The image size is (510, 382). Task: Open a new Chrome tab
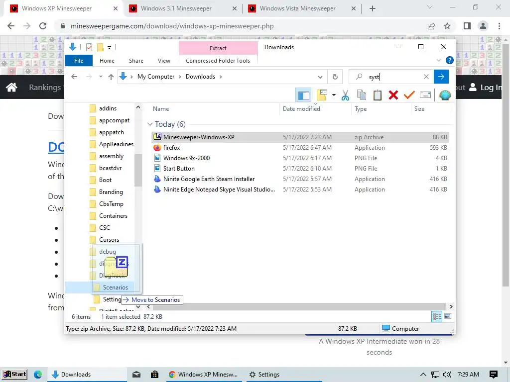pos(373,8)
